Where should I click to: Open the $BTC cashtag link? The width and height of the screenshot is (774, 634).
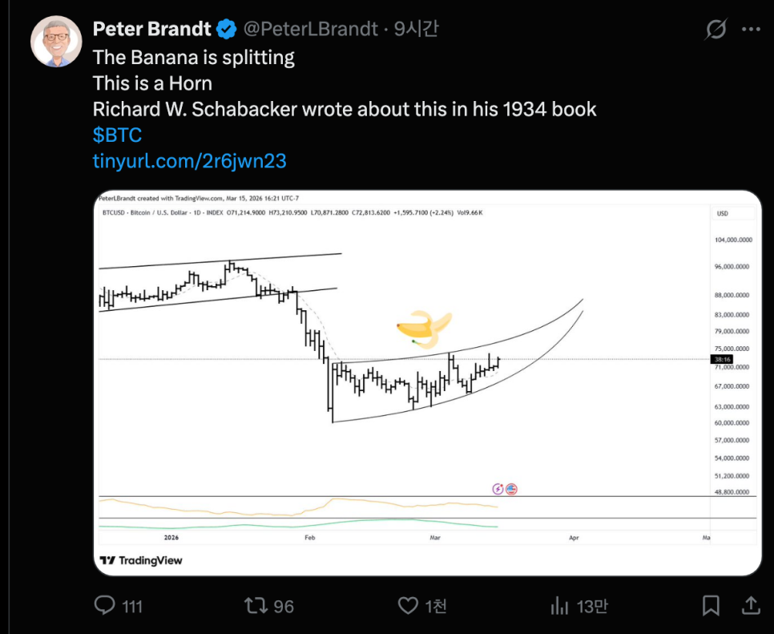click(x=117, y=135)
